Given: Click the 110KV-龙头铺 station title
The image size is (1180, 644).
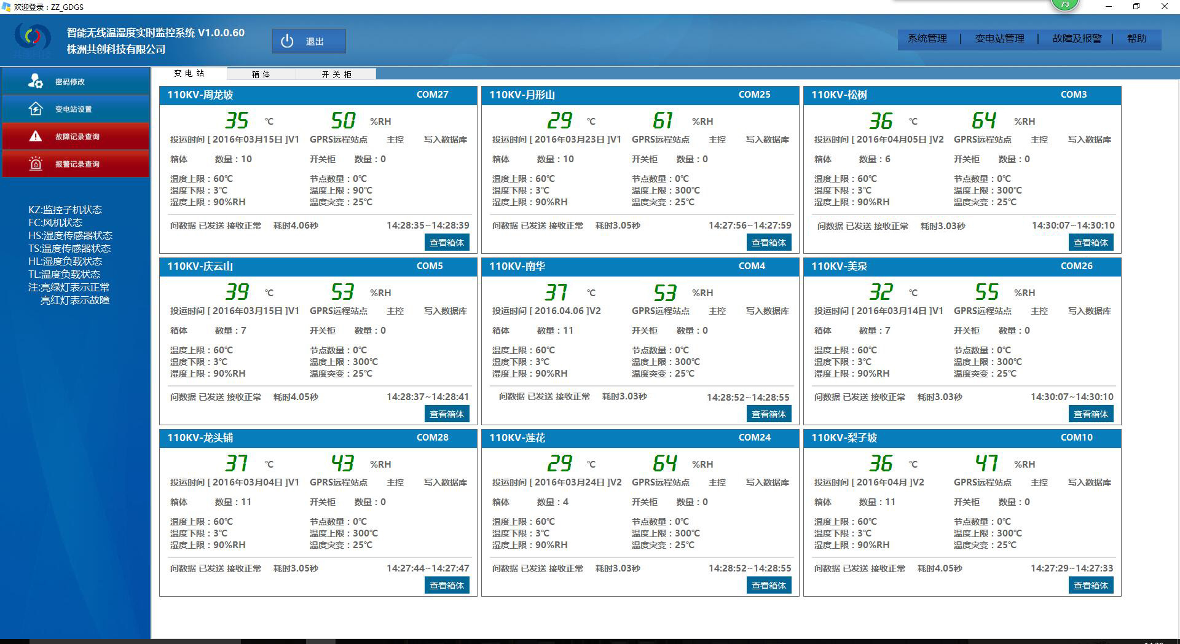Looking at the screenshot, I should [200, 438].
